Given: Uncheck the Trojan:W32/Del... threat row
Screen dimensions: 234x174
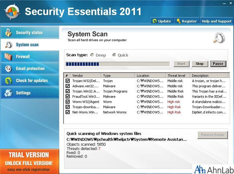Looking at the screenshot, I should 67,81.
